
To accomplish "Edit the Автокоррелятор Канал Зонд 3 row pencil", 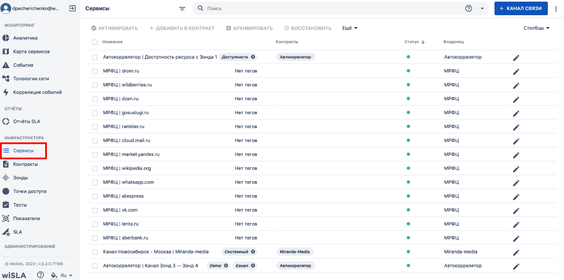I will click(x=516, y=266).
